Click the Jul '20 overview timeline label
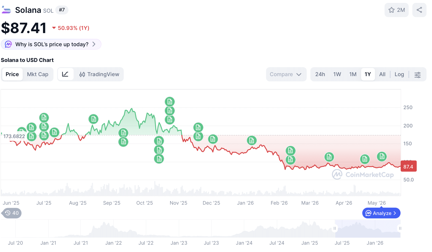The width and height of the screenshot is (432, 252). pos(15,243)
